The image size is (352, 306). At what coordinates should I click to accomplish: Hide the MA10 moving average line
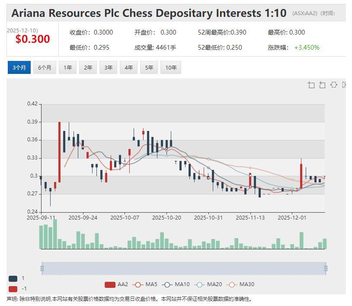click(176, 284)
